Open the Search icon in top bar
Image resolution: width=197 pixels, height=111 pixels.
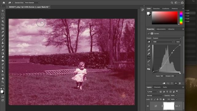[172, 3]
